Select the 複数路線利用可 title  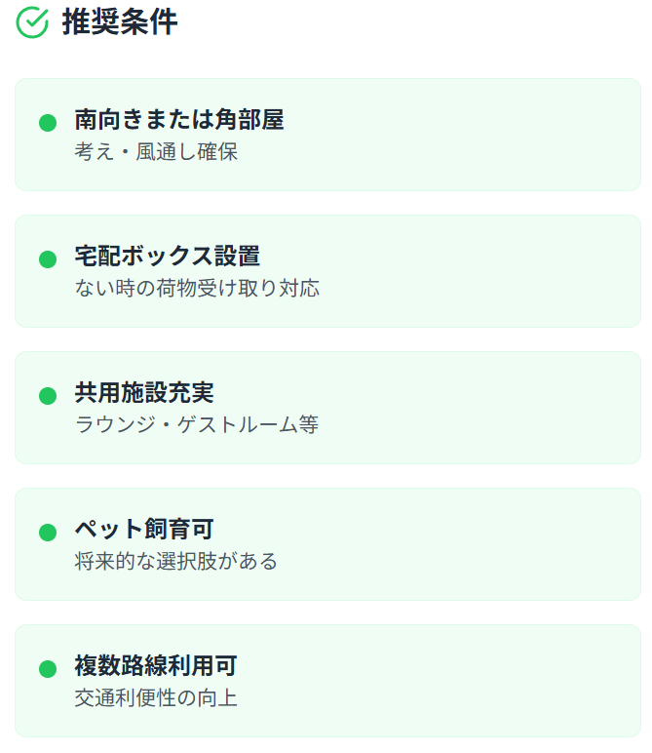(x=155, y=665)
